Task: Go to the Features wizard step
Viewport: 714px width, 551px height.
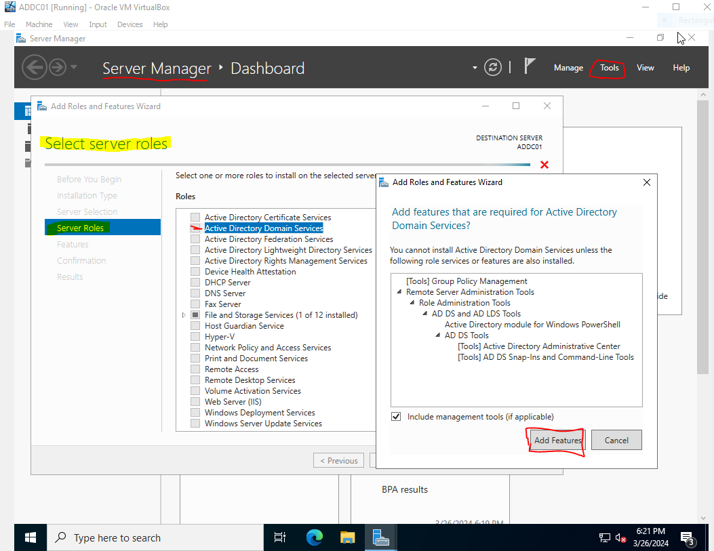Action: [73, 245]
